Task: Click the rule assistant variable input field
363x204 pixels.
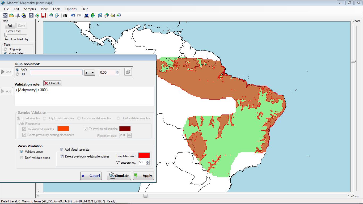Action: click(x=56, y=73)
